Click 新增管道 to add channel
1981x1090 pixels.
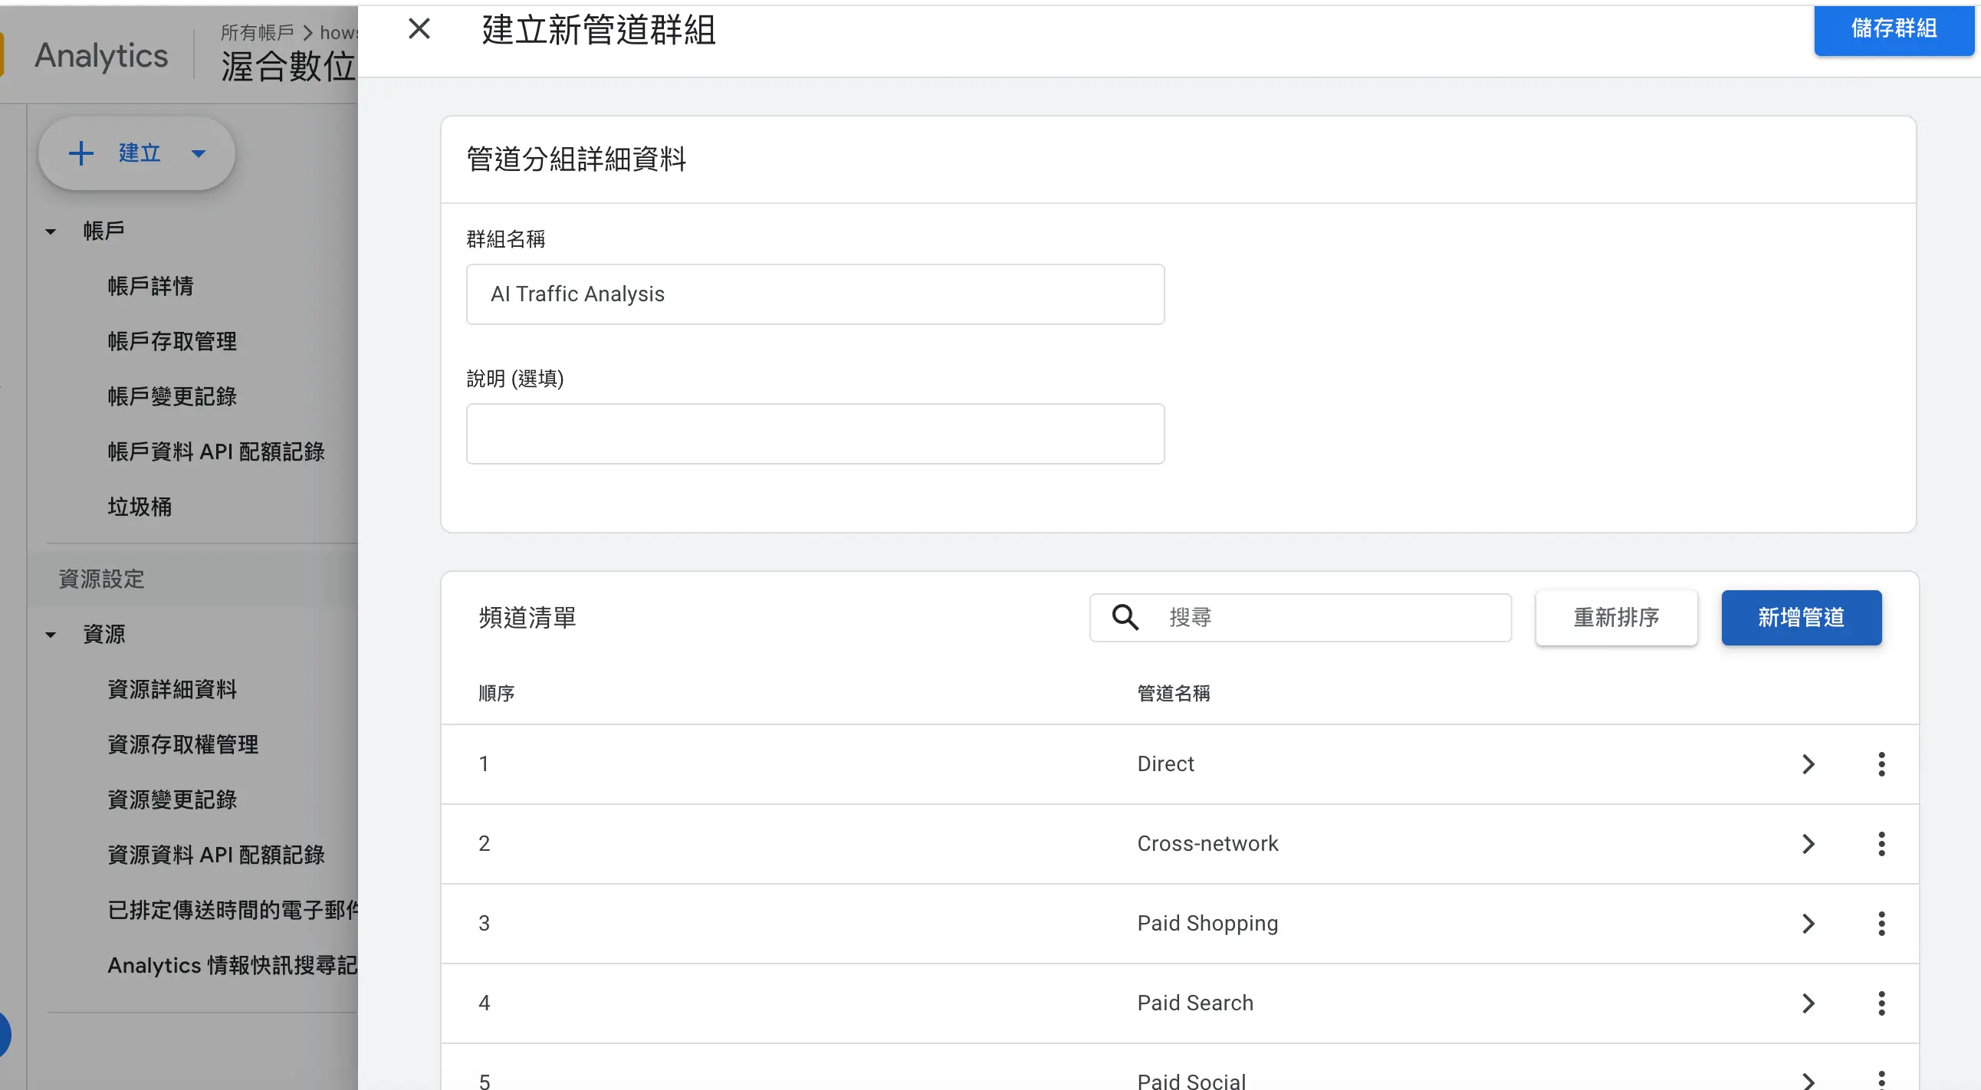coord(1801,617)
